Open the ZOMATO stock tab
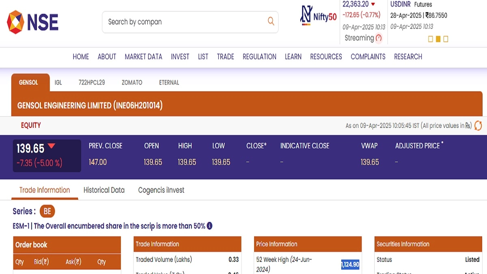The height and width of the screenshot is (274, 487). pyautogui.click(x=132, y=82)
